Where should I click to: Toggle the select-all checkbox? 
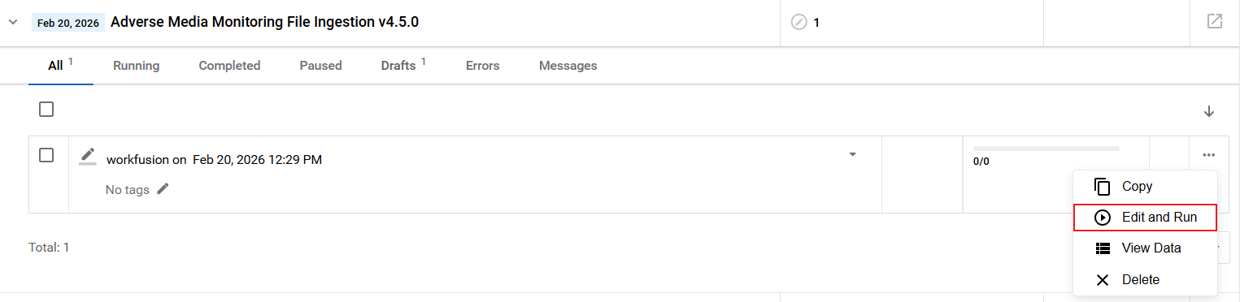tap(46, 109)
